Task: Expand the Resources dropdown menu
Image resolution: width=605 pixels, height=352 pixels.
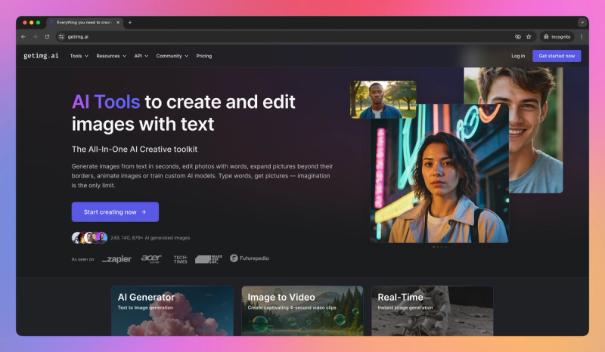Action: tap(111, 56)
